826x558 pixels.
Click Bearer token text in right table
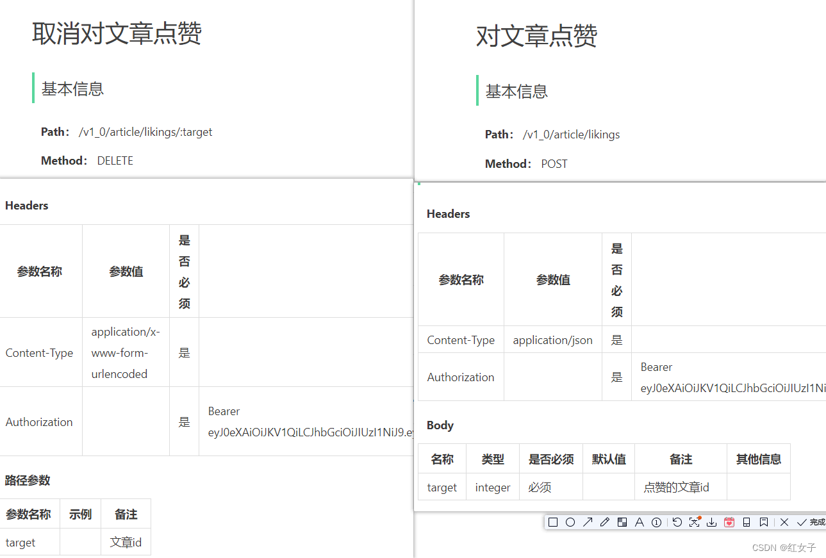coord(733,377)
